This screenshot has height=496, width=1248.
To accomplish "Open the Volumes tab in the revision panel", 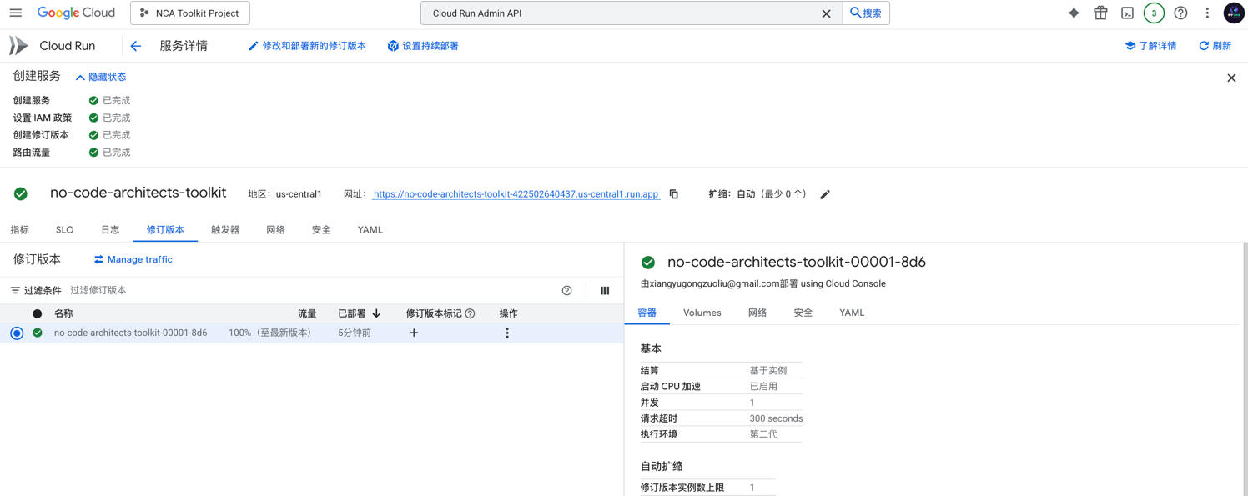I will point(702,313).
